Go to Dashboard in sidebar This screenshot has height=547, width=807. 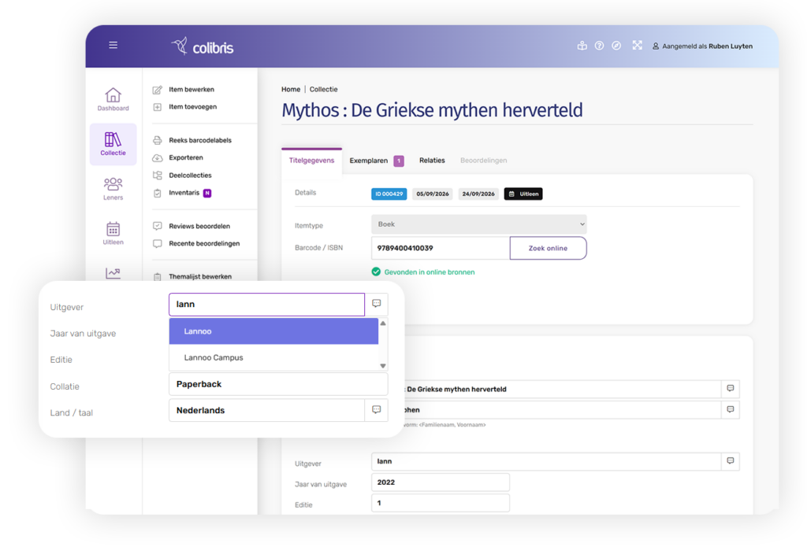[113, 99]
